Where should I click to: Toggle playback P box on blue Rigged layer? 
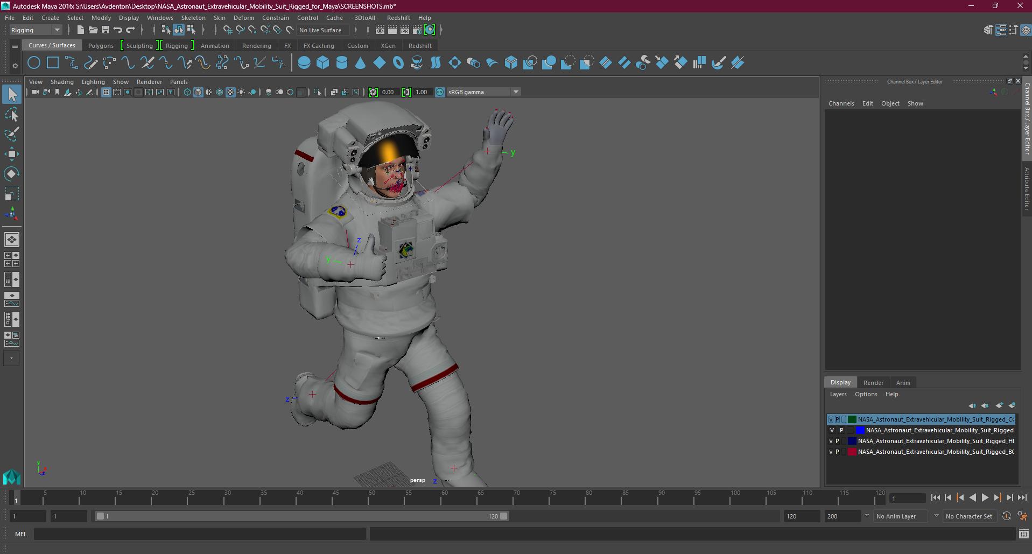point(841,430)
